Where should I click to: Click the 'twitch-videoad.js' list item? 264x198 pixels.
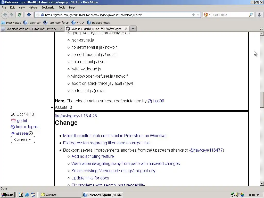[x=86, y=69]
